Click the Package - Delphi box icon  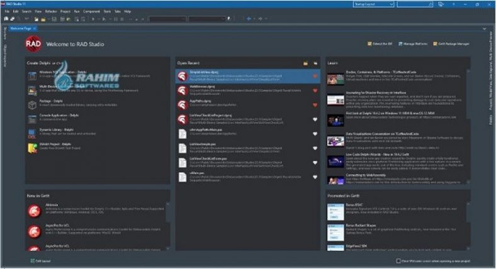[32, 105]
